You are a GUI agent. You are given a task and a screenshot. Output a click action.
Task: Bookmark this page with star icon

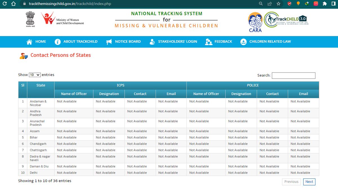(x=278, y=4)
